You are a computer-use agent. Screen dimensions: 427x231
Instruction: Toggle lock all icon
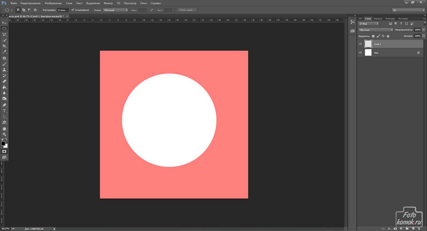coord(388,36)
